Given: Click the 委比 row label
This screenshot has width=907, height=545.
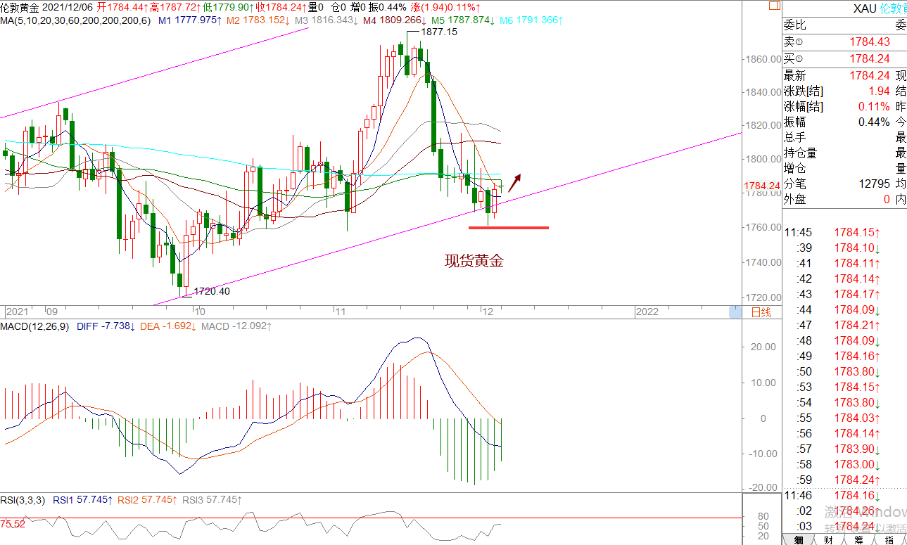Looking at the screenshot, I should pos(795,26).
